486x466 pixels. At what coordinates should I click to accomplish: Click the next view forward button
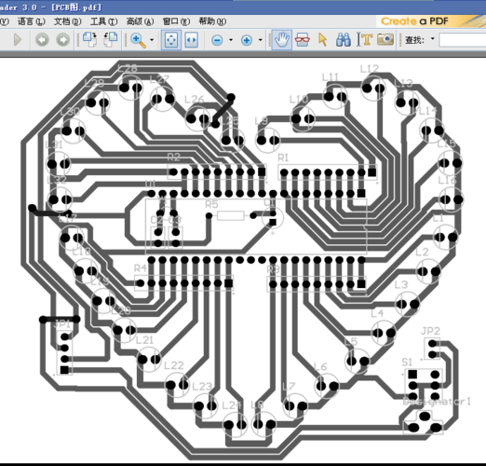click(x=62, y=40)
